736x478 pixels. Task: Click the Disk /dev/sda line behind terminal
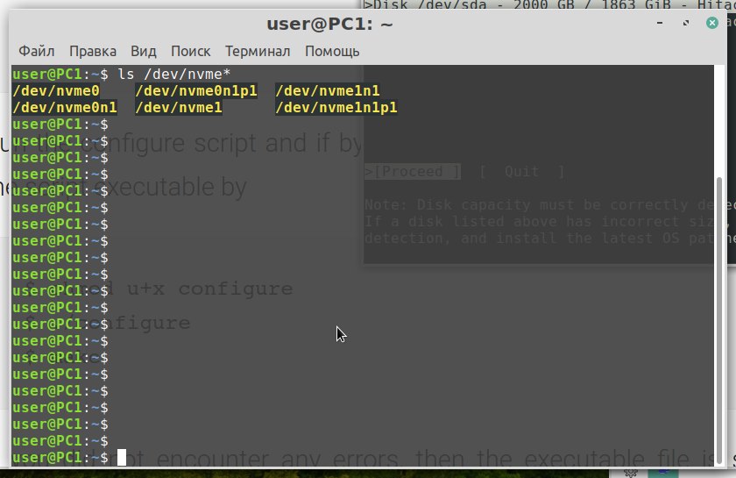549,4
